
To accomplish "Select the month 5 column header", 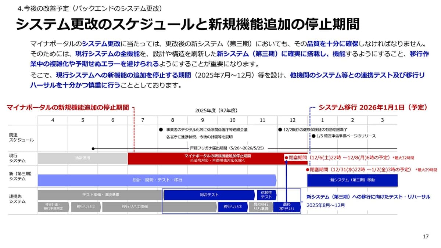I will click(x=83, y=121).
